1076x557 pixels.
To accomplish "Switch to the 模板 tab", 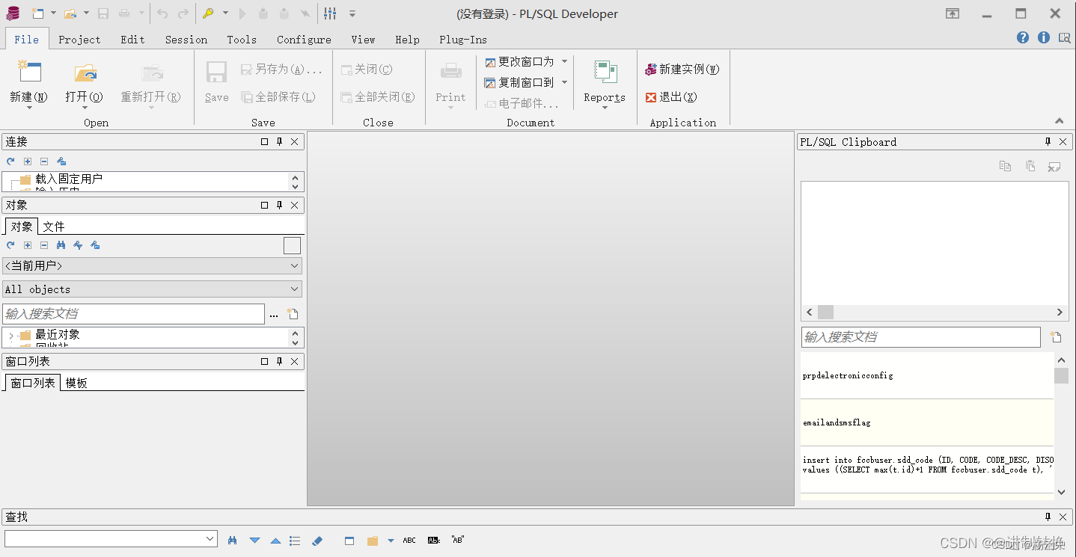I will pyautogui.click(x=76, y=383).
